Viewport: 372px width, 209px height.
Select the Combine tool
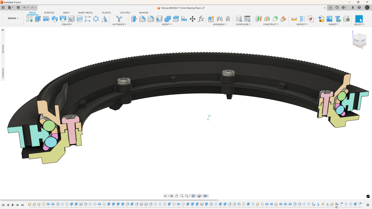(x=167, y=19)
